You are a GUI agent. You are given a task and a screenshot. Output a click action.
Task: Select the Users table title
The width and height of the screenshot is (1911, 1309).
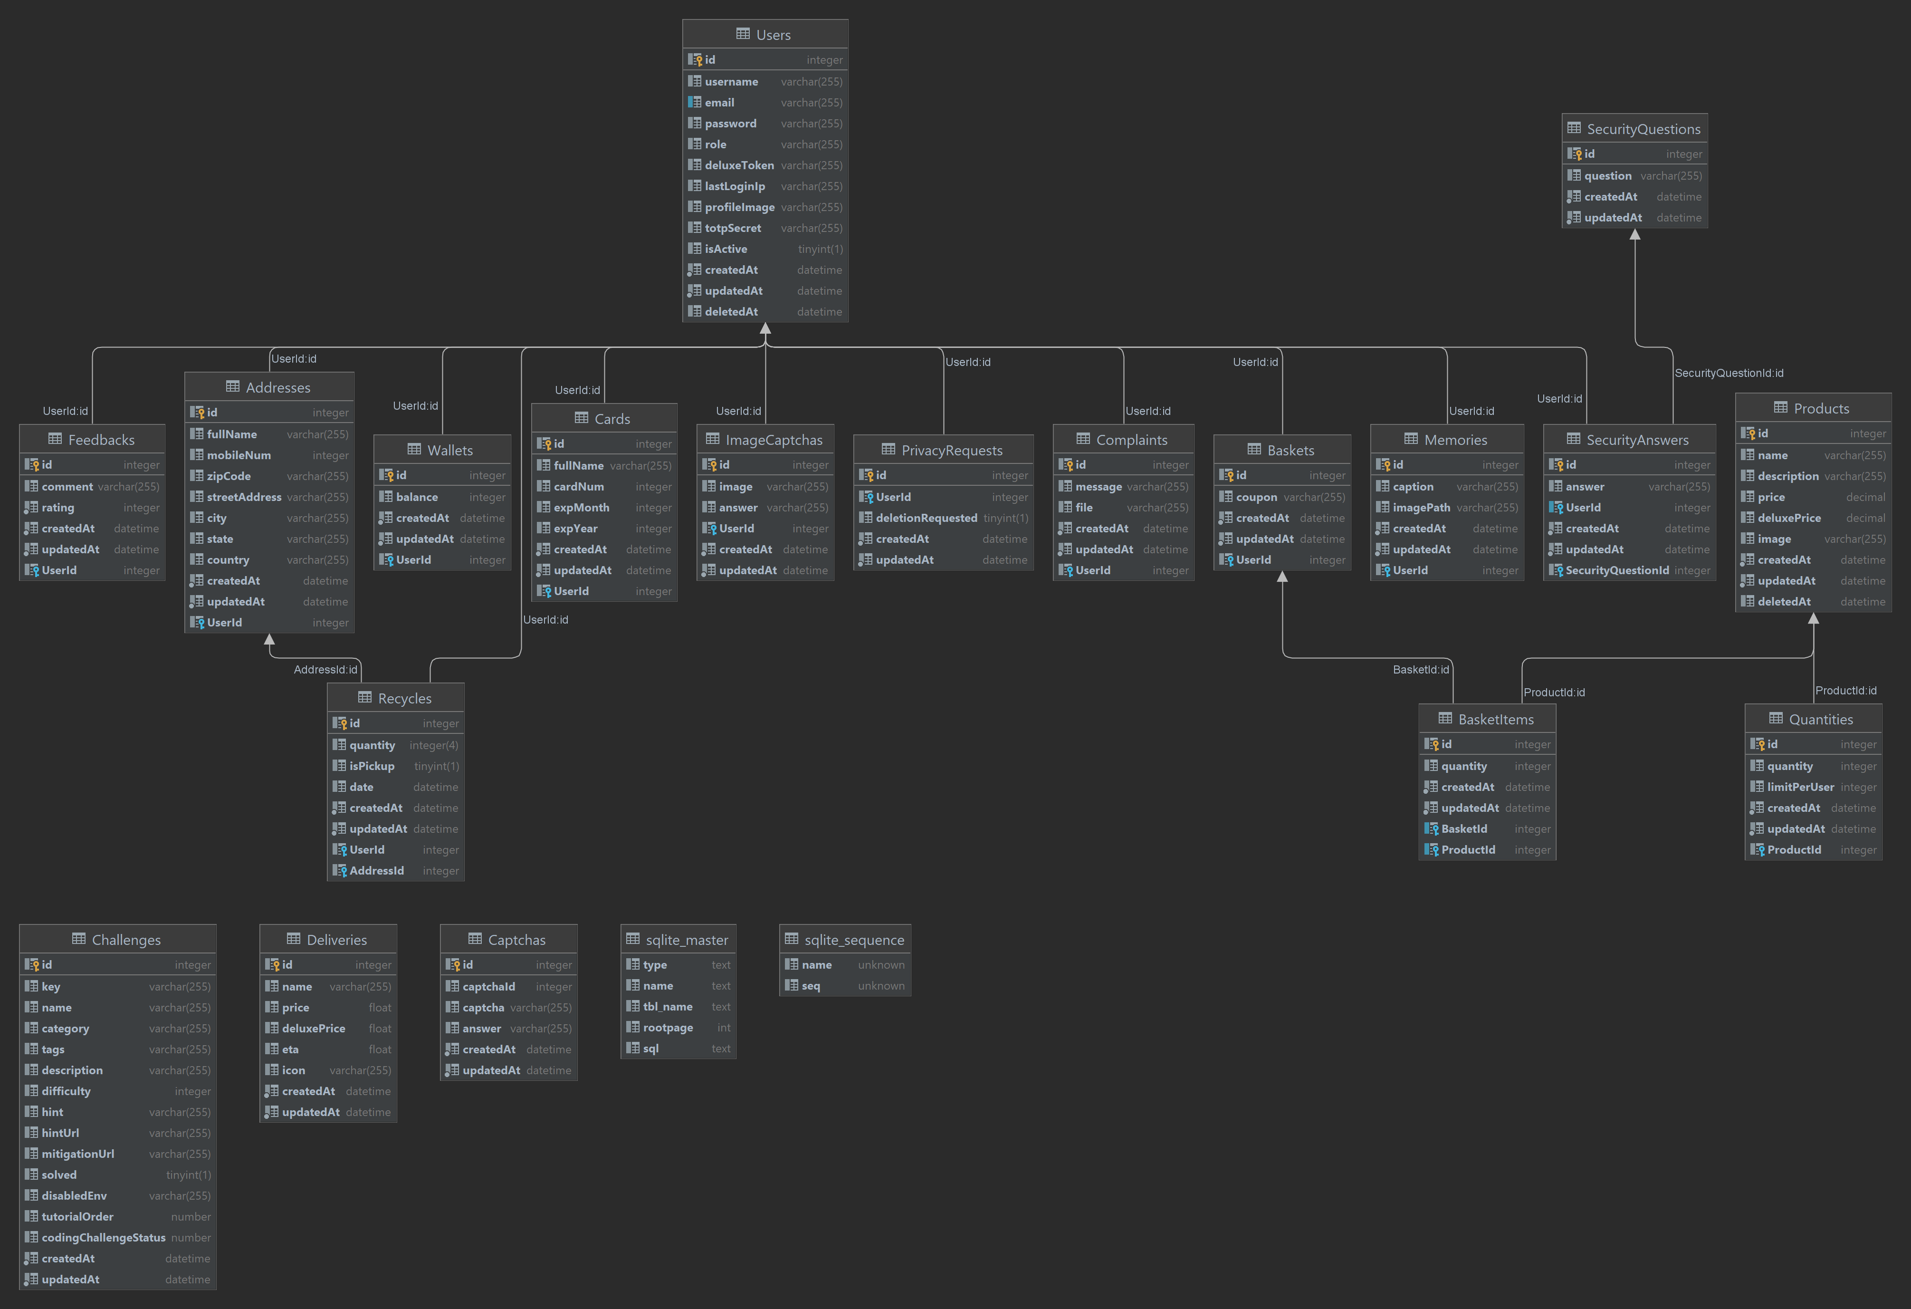773,35
